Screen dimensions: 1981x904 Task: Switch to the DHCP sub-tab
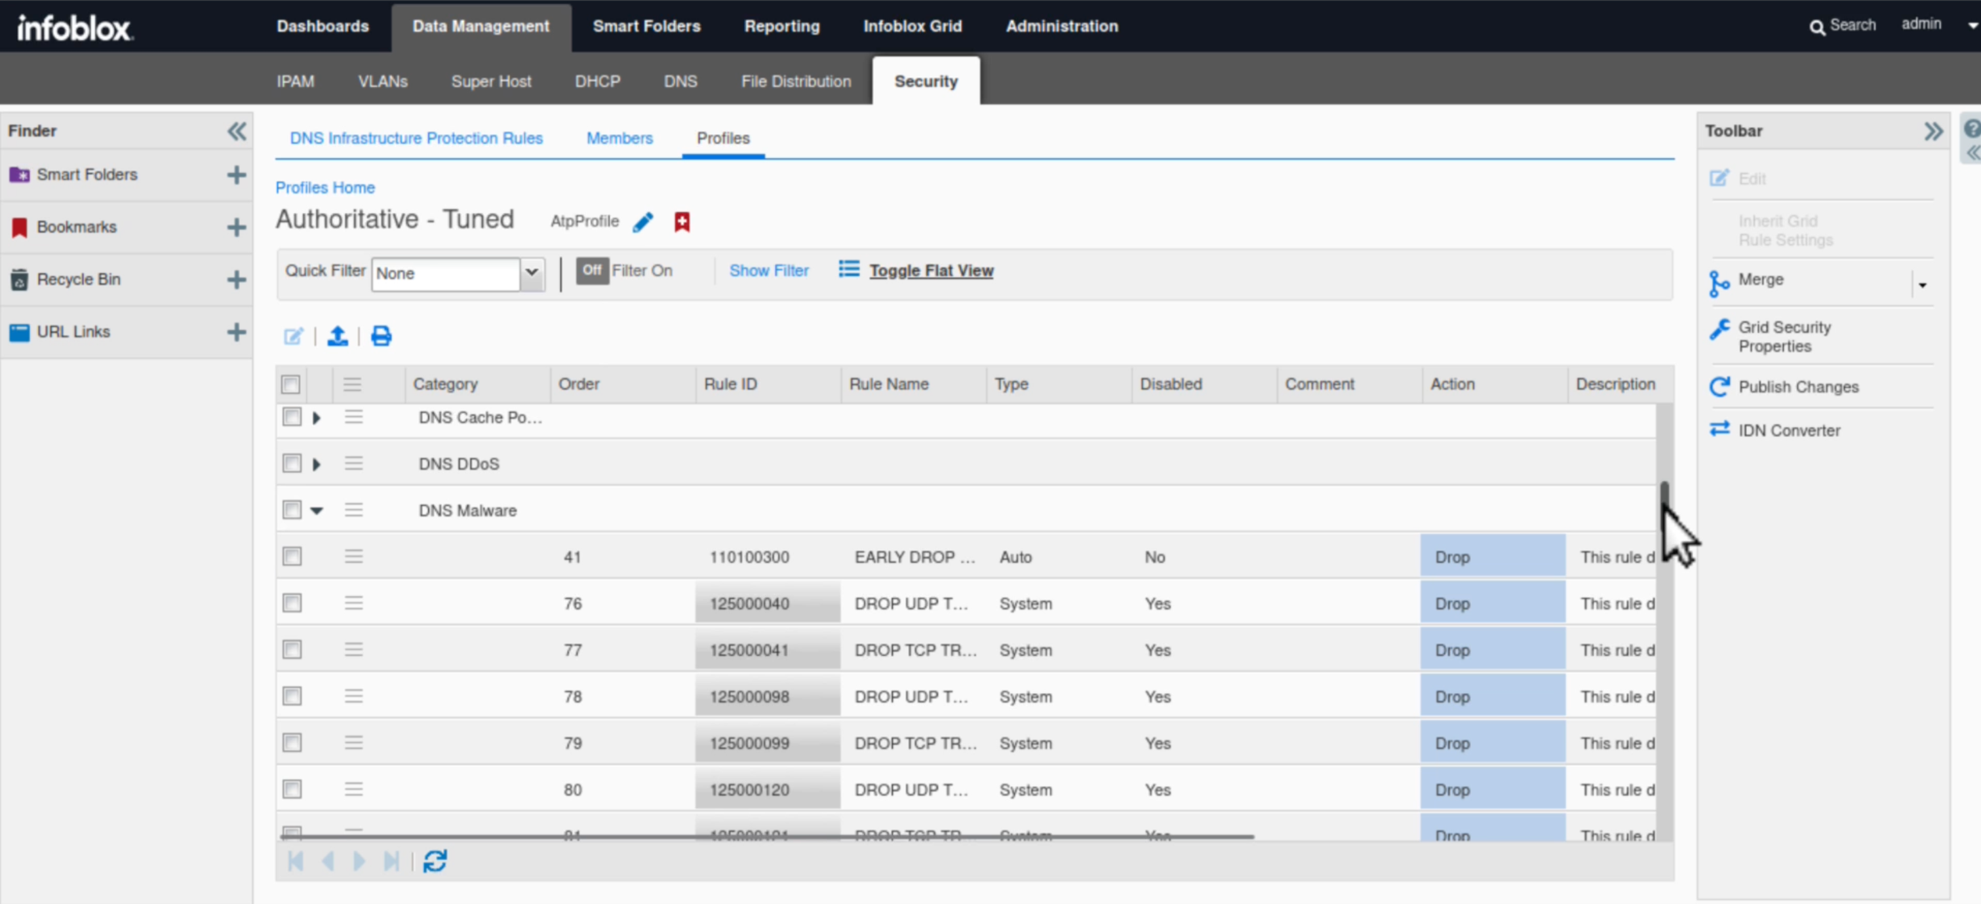[x=598, y=81]
